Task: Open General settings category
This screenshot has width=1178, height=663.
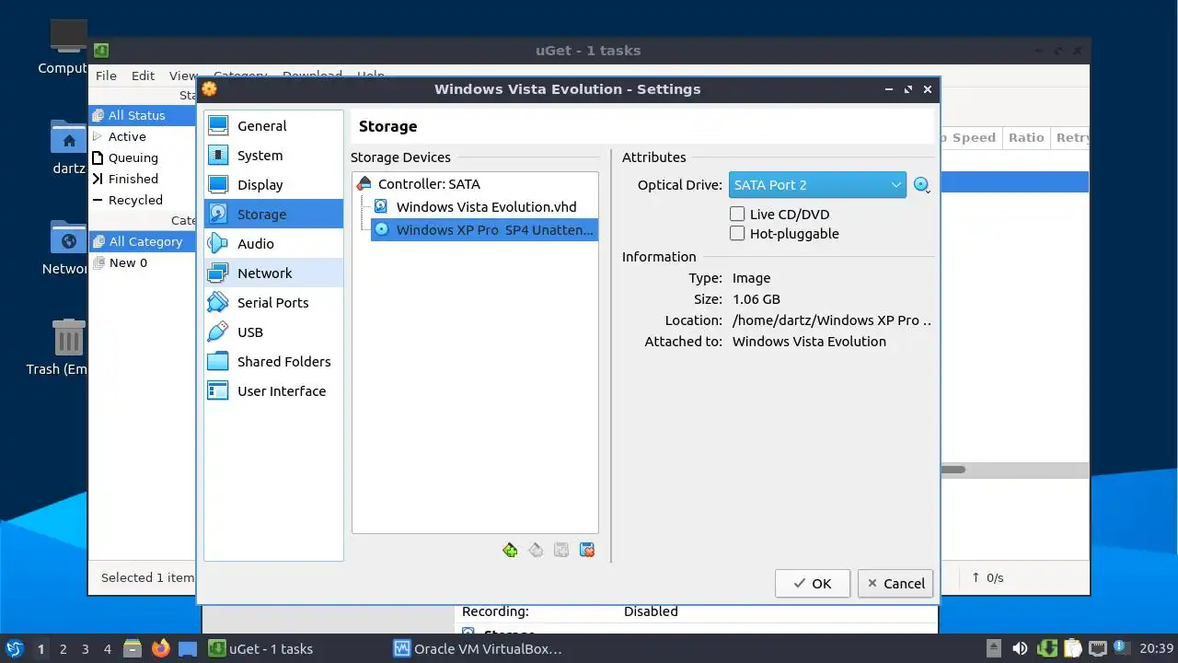Action: (273, 126)
